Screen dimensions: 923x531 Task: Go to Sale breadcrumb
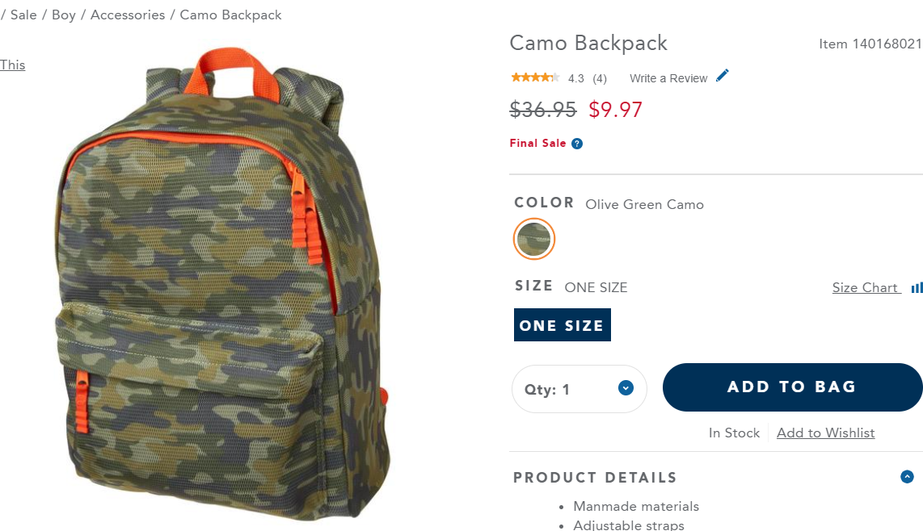click(x=23, y=15)
